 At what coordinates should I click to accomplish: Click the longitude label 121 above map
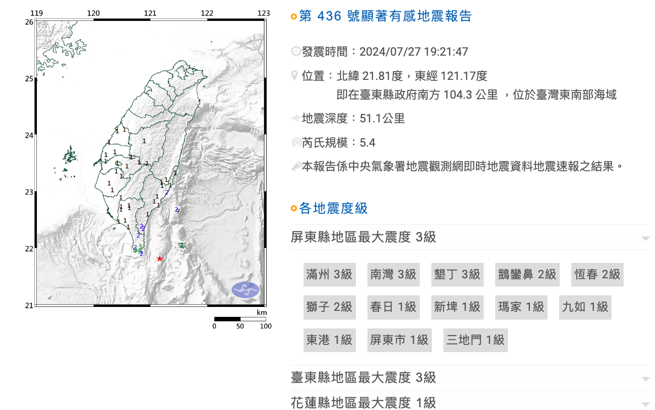click(x=150, y=13)
